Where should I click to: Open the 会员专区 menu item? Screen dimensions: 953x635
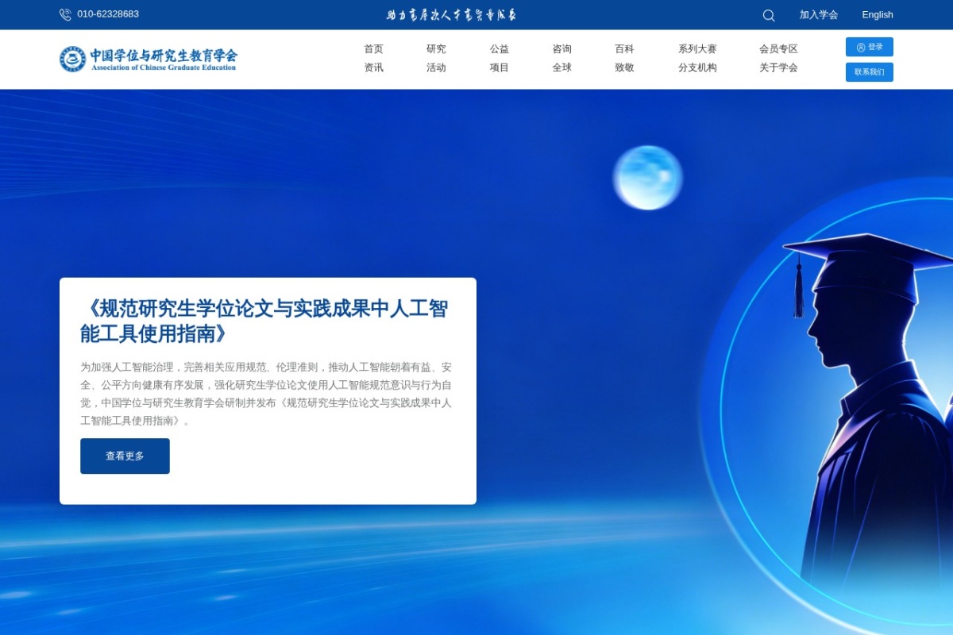pyautogui.click(x=778, y=49)
